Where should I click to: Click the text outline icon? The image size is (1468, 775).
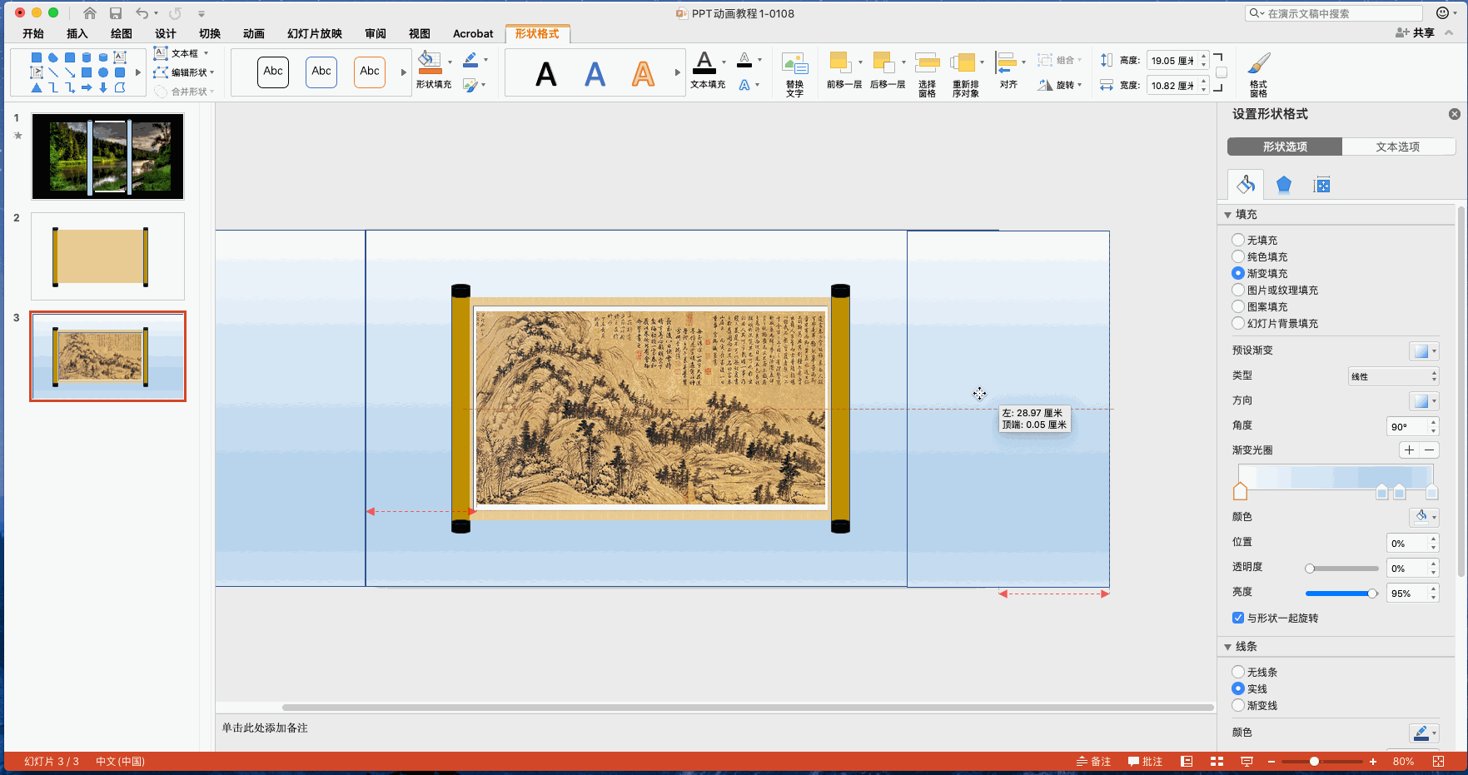click(744, 60)
